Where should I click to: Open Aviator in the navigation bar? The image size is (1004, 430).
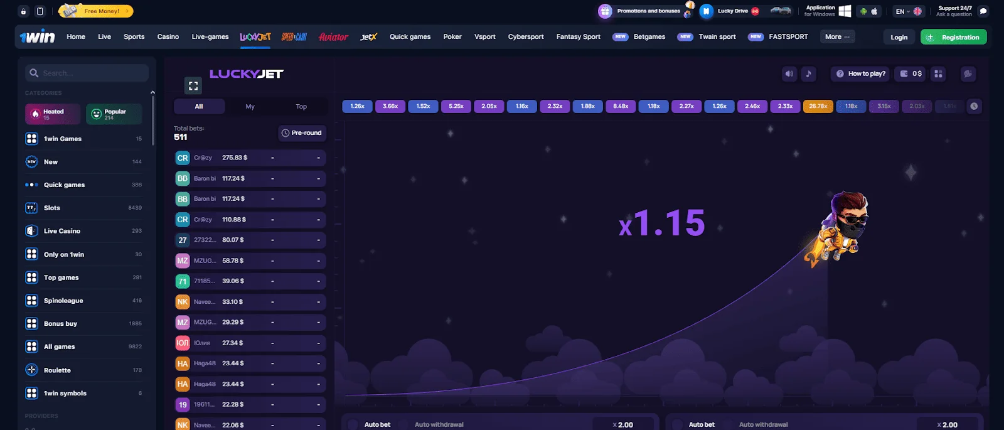point(333,37)
